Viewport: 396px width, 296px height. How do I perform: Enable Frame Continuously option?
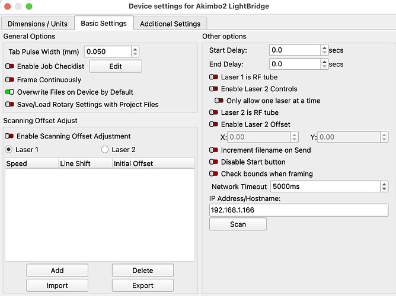click(10, 79)
